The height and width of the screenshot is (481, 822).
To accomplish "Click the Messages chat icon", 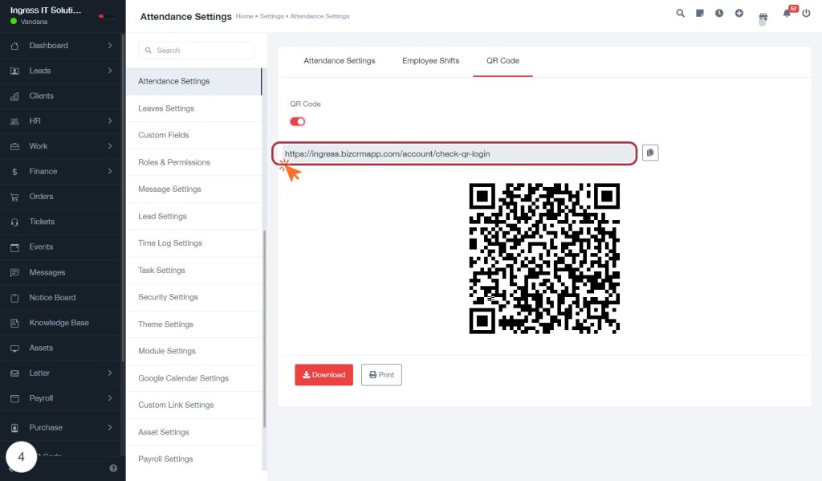I will (x=14, y=272).
